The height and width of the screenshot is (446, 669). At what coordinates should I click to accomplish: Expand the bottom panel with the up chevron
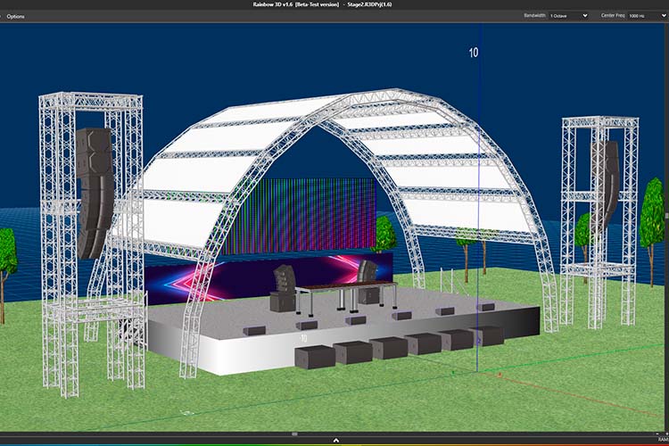point(335,440)
